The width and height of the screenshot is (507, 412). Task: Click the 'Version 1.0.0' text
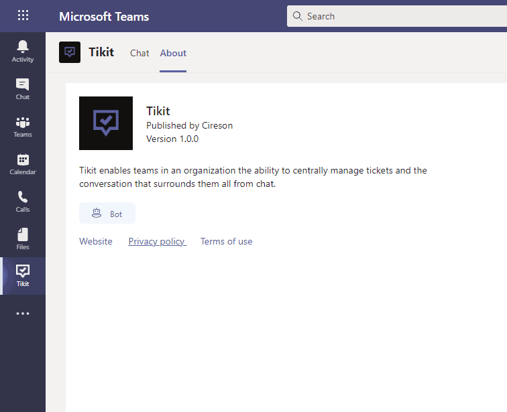[172, 139]
